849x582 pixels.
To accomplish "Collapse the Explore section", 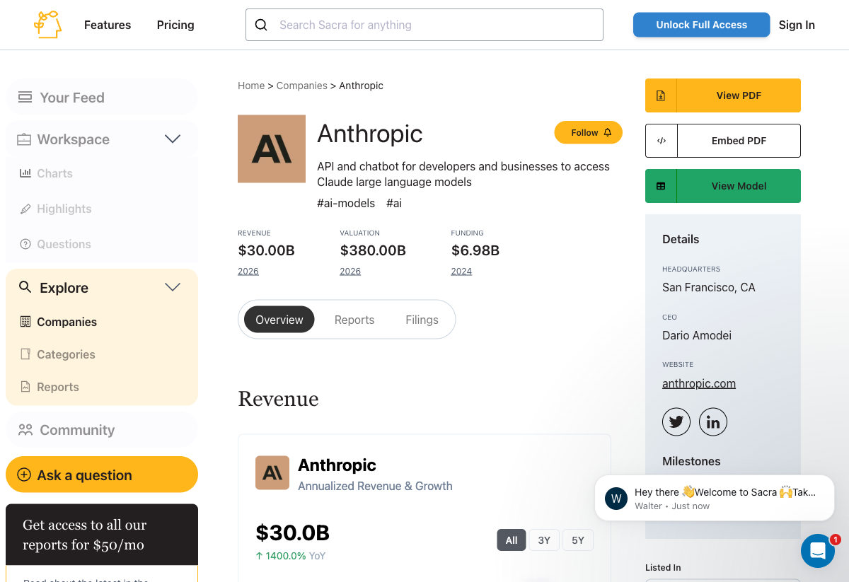I will 172,287.
